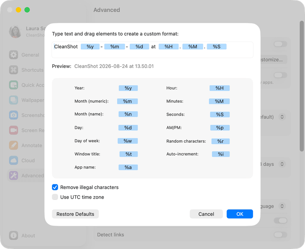Select the Cloud sidebar icon
This screenshot has height=249, width=305.
click(13, 161)
